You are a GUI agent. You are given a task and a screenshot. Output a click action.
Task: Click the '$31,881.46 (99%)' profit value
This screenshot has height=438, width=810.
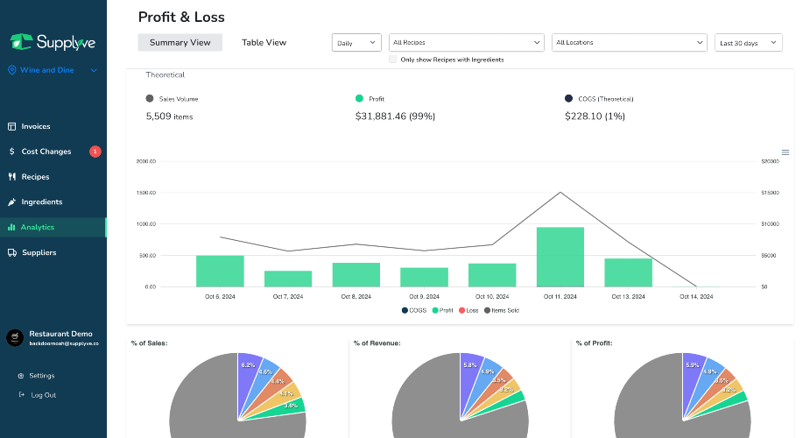coord(395,117)
